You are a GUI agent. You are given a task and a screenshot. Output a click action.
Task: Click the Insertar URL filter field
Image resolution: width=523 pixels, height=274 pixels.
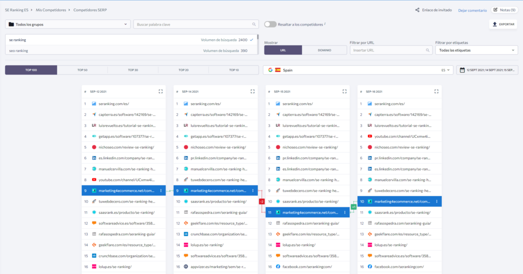[391, 50]
